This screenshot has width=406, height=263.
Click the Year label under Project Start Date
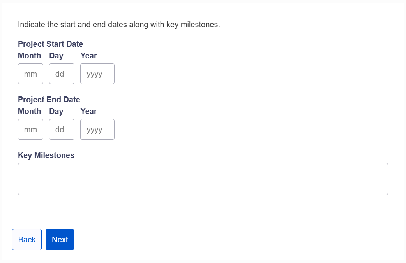pyautogui.click(x=88, y=56)
